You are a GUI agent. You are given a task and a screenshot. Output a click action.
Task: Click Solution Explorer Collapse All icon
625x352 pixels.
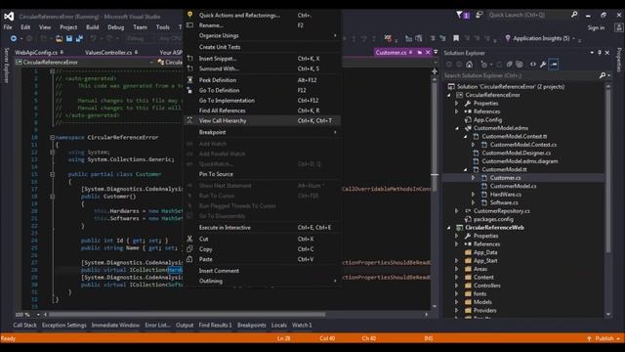pos(510,64)
